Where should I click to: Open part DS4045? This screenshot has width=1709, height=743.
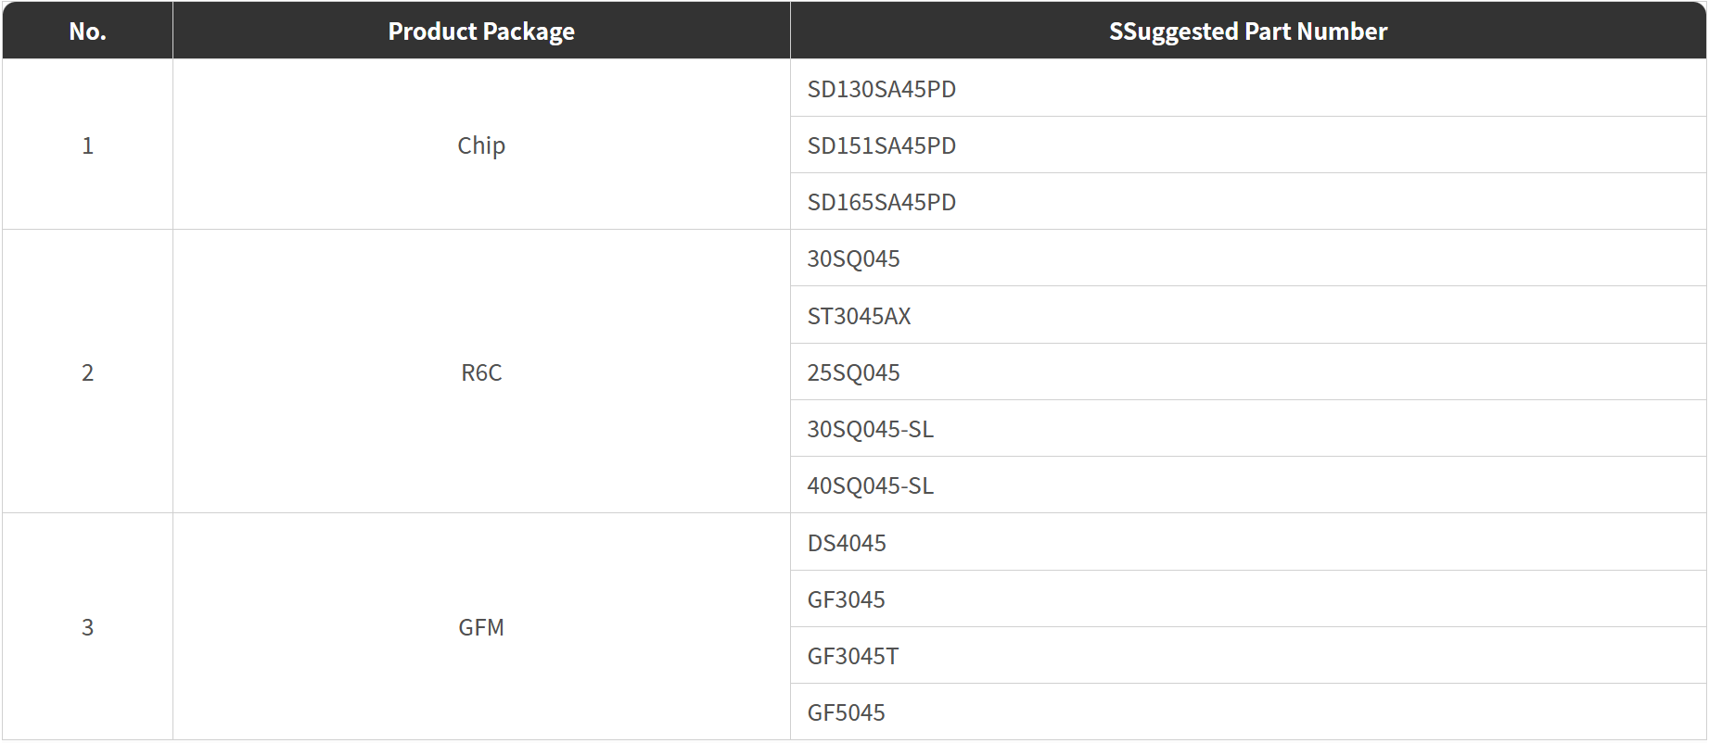click(x=847, y=543)
